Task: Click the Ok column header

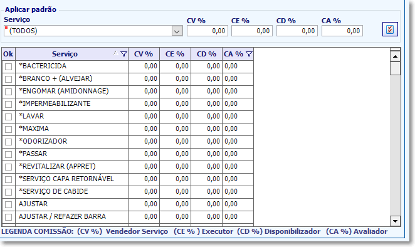Action: pos(9,54)
